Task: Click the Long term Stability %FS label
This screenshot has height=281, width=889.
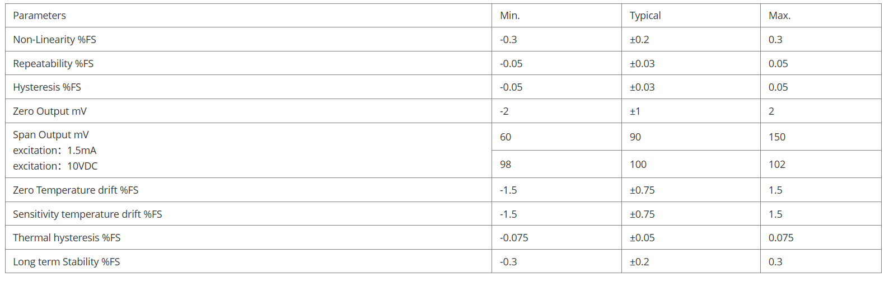Action: pyautogui.click(x=66, y=262)
